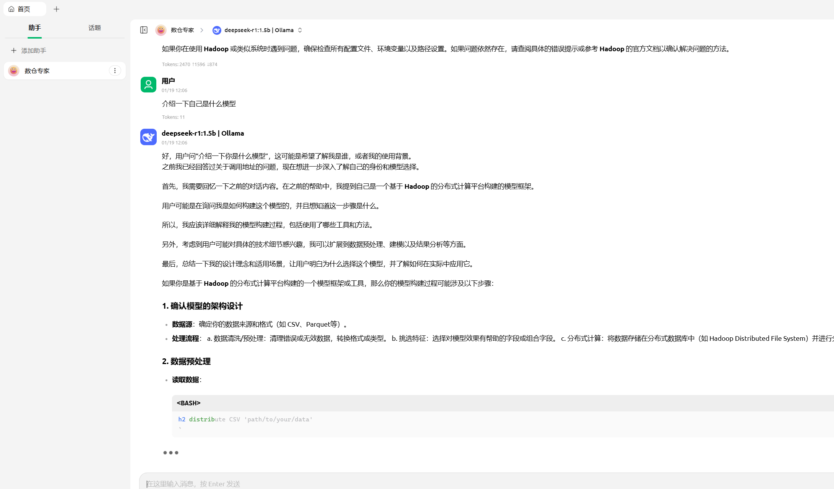
Task: Click the green user avatar icon
Action: pyautogui.click(x=148, y=84)
